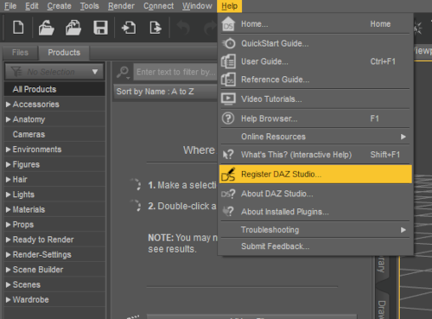Screen dimensions: 432x319
Task: Select the Cameras category
Action: [54, 134]
